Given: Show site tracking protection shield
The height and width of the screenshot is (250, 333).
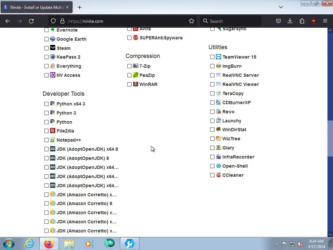Looking at the screenshot, I should (53, 21).
